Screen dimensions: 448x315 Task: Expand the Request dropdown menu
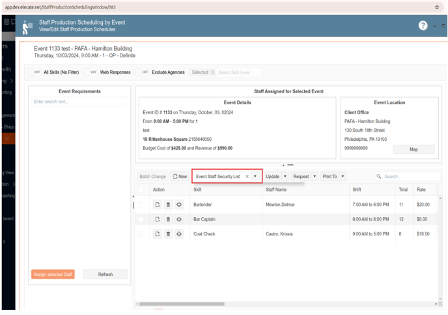(x=315, y=177)
